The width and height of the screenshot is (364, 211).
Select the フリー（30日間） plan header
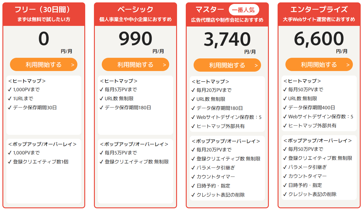[x=44, y=10]
